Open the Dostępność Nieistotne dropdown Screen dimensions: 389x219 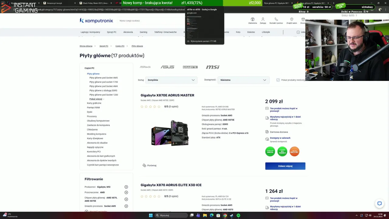[x=243, y=80]
